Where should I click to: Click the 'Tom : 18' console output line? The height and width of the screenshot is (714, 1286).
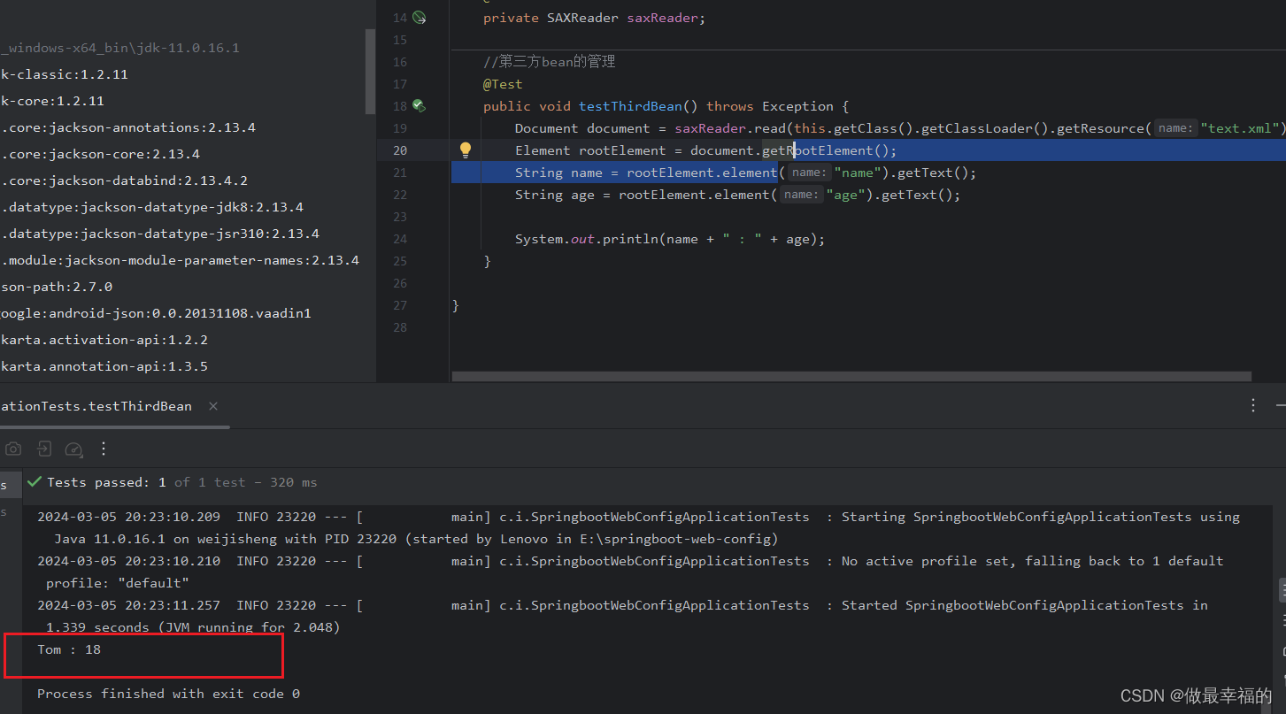pyautogui.click(x=69, y=649)
